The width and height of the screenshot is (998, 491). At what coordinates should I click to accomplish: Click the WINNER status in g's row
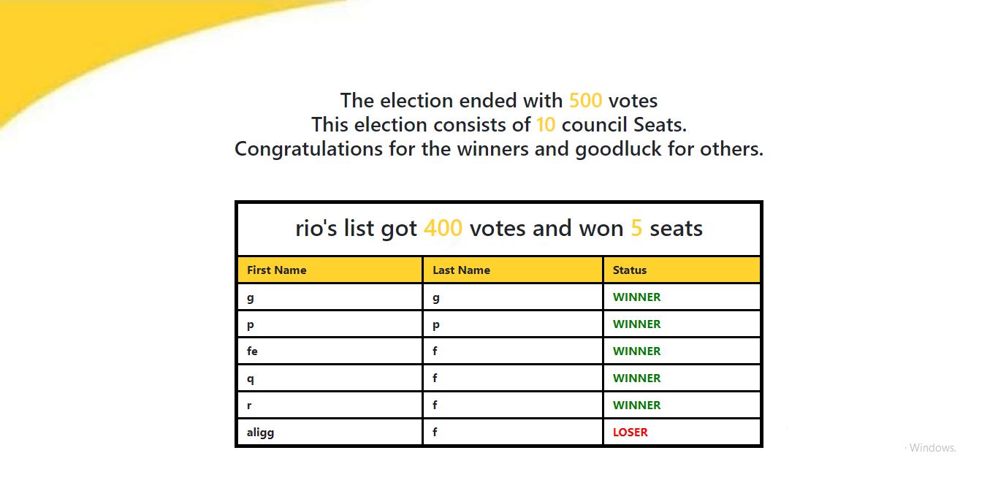point(636,297)
